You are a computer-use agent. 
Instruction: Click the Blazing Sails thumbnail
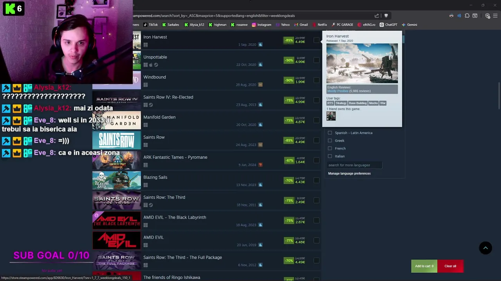point(117,180)
